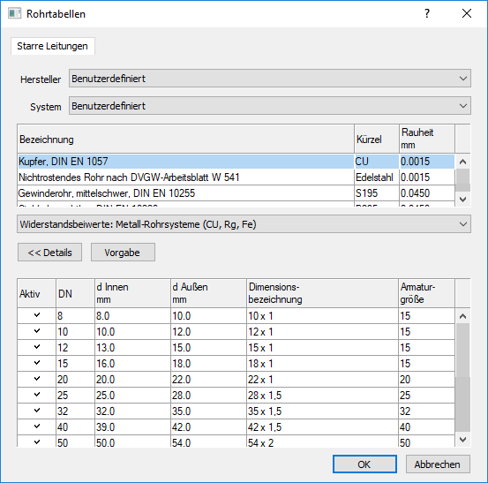
Task: Select row Gewinderohr, mittelschwer, DIN EN 10255
Action: click(236, 193)
